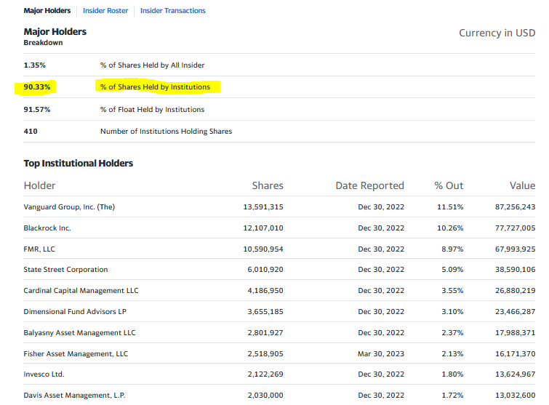Switch to Insider Transactions tab
The width and height of the screenshot is (549, 405).
click(x=172, y=10)
